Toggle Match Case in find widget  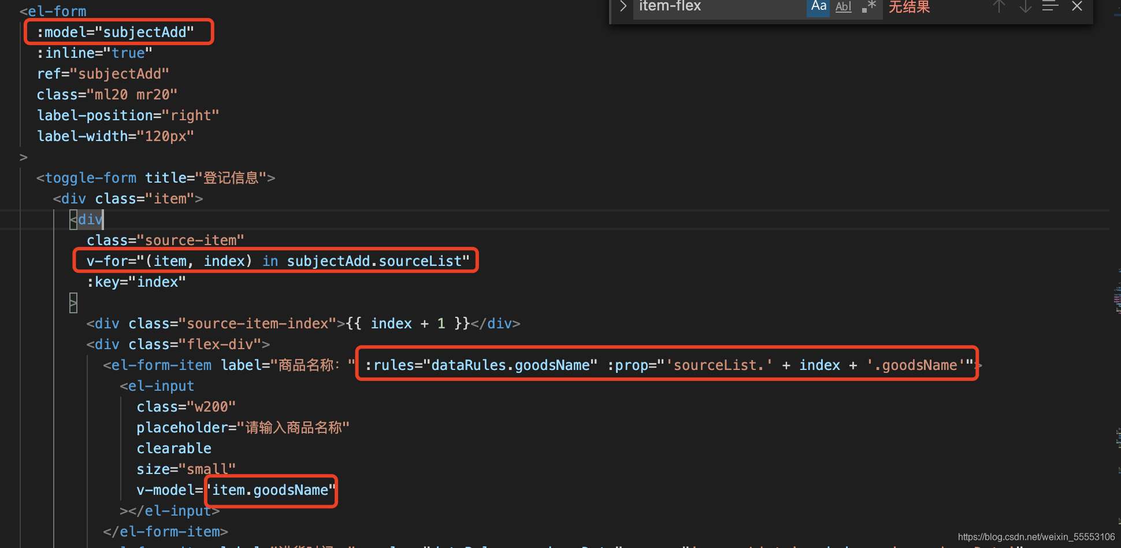(x=818, y=7)
